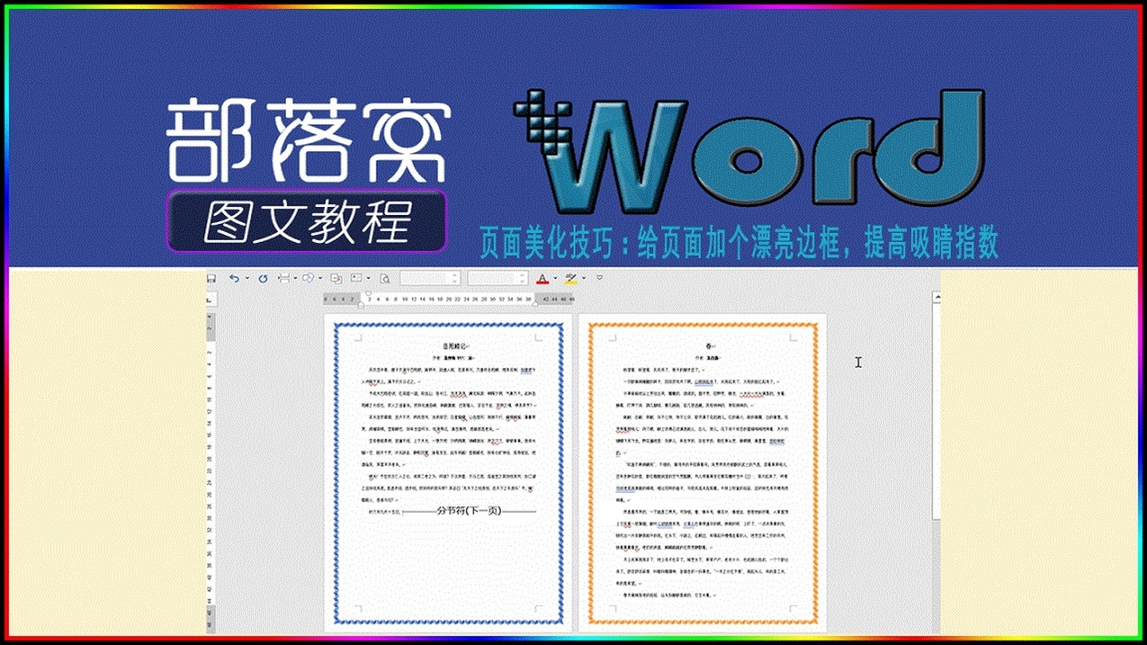Click the second toolbar spinner's arrow buttons
This screenshot has width=1147, height=645.
click(x=523, y=279)
